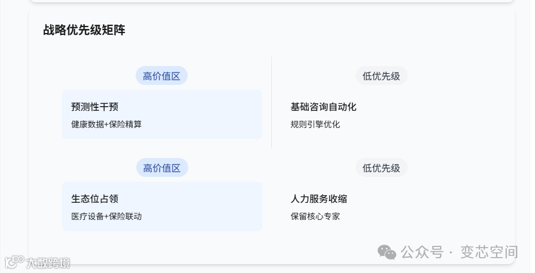Open the 人力服务收缩 item title

coord(319,199)
